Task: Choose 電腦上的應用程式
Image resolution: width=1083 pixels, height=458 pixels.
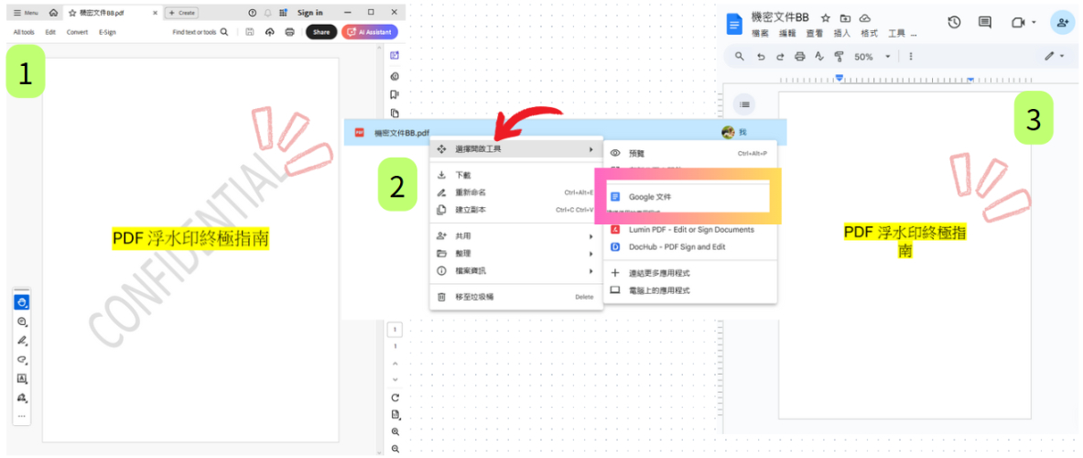Action: [x=690, y=290]
